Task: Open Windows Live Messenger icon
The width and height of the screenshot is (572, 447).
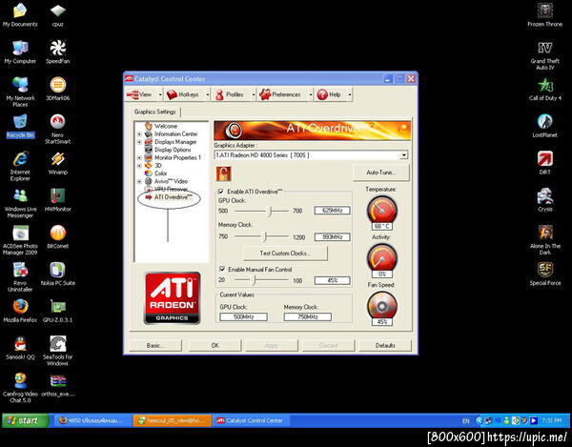Action: point(20,203)
